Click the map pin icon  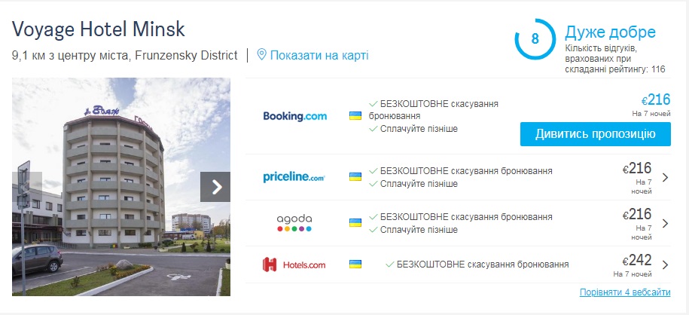coord(262,55)
